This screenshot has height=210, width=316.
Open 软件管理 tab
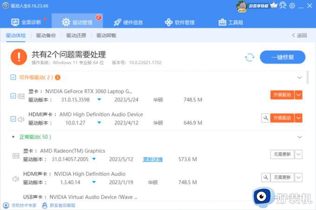[x=179, y=22]
